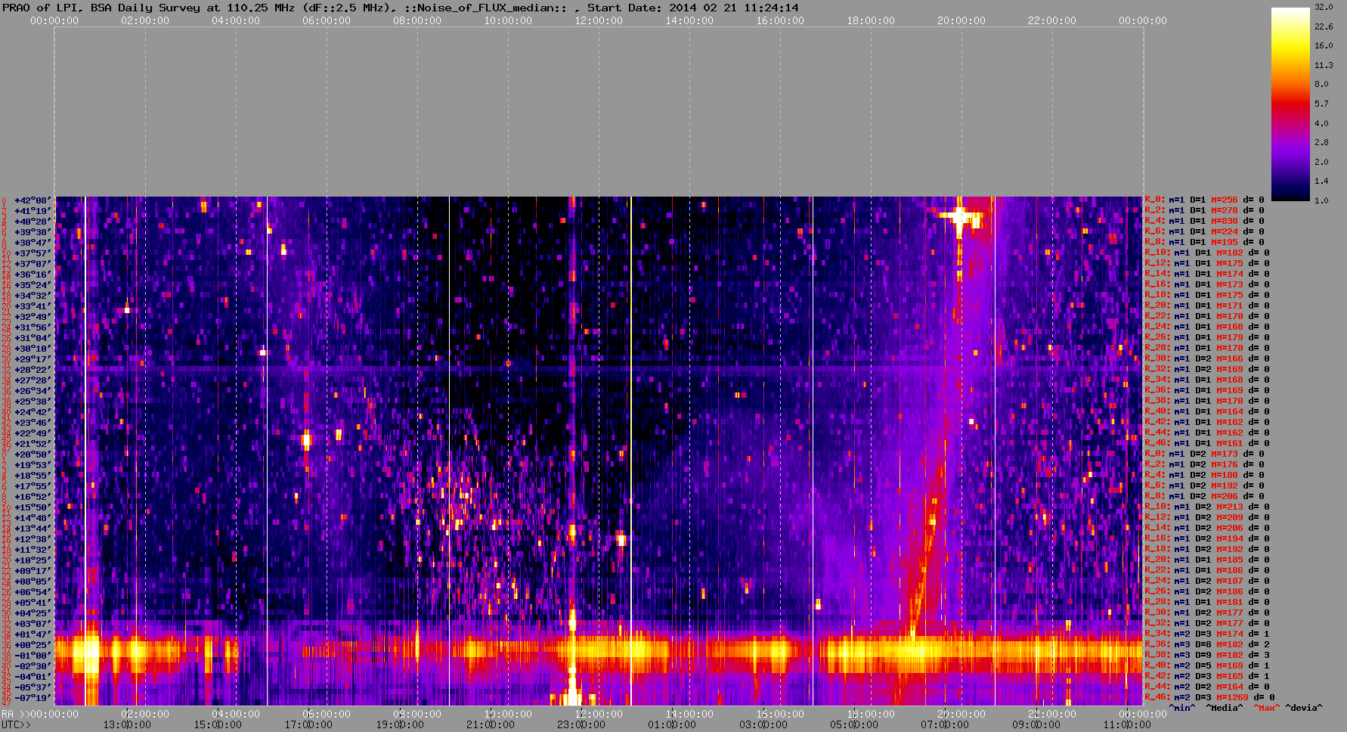Screen dimensions: 1347x732
Task: Click the declination label '-07°19''
Action: click(x=33, y=698)
